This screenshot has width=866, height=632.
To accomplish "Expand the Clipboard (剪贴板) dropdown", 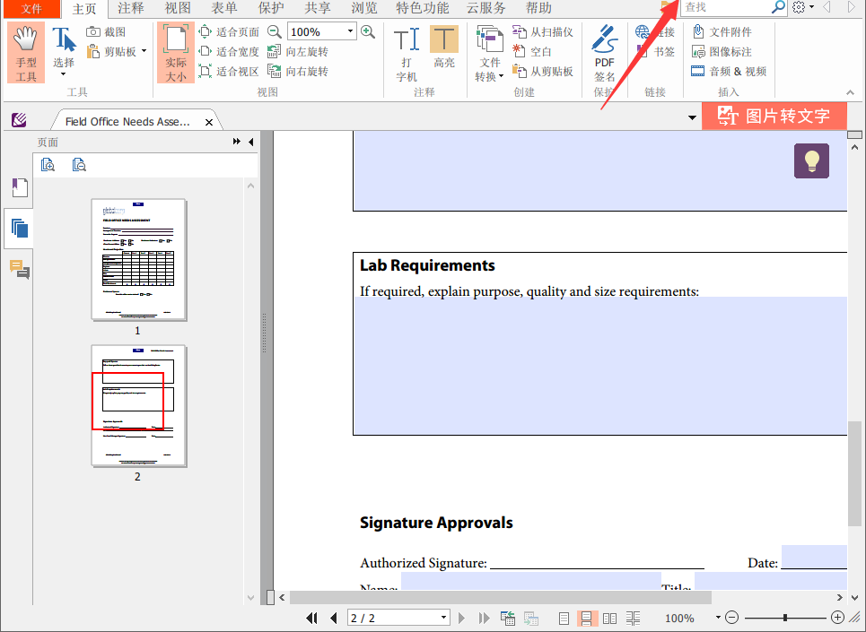I will (x=144, y=52).
